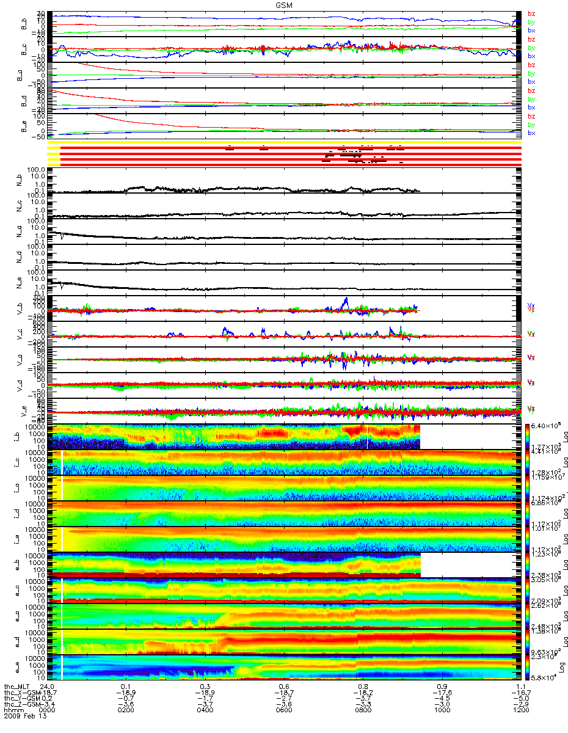Click the green by legend of B_b panel
The image size is (568, 733).
coord(531,21)
